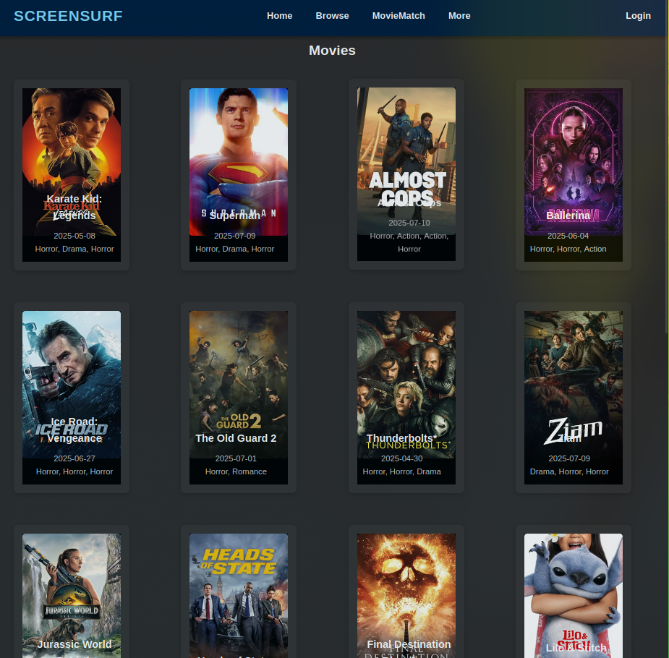Click Ziam's genres 'Drama, Horror, Horror'
669x658 pixels.
pos(569,471)
